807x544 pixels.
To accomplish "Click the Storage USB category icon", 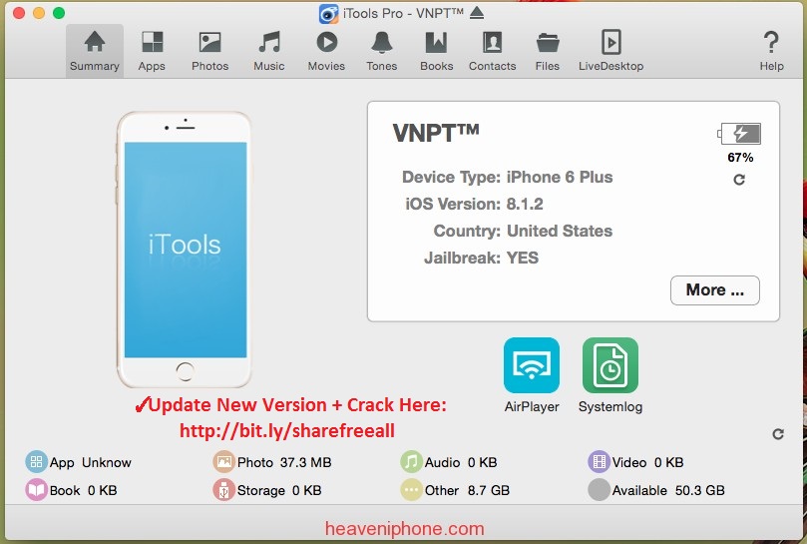I will click(x=223, y=489).
